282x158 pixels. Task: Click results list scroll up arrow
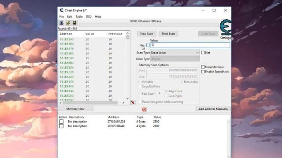tap(127, 33)
